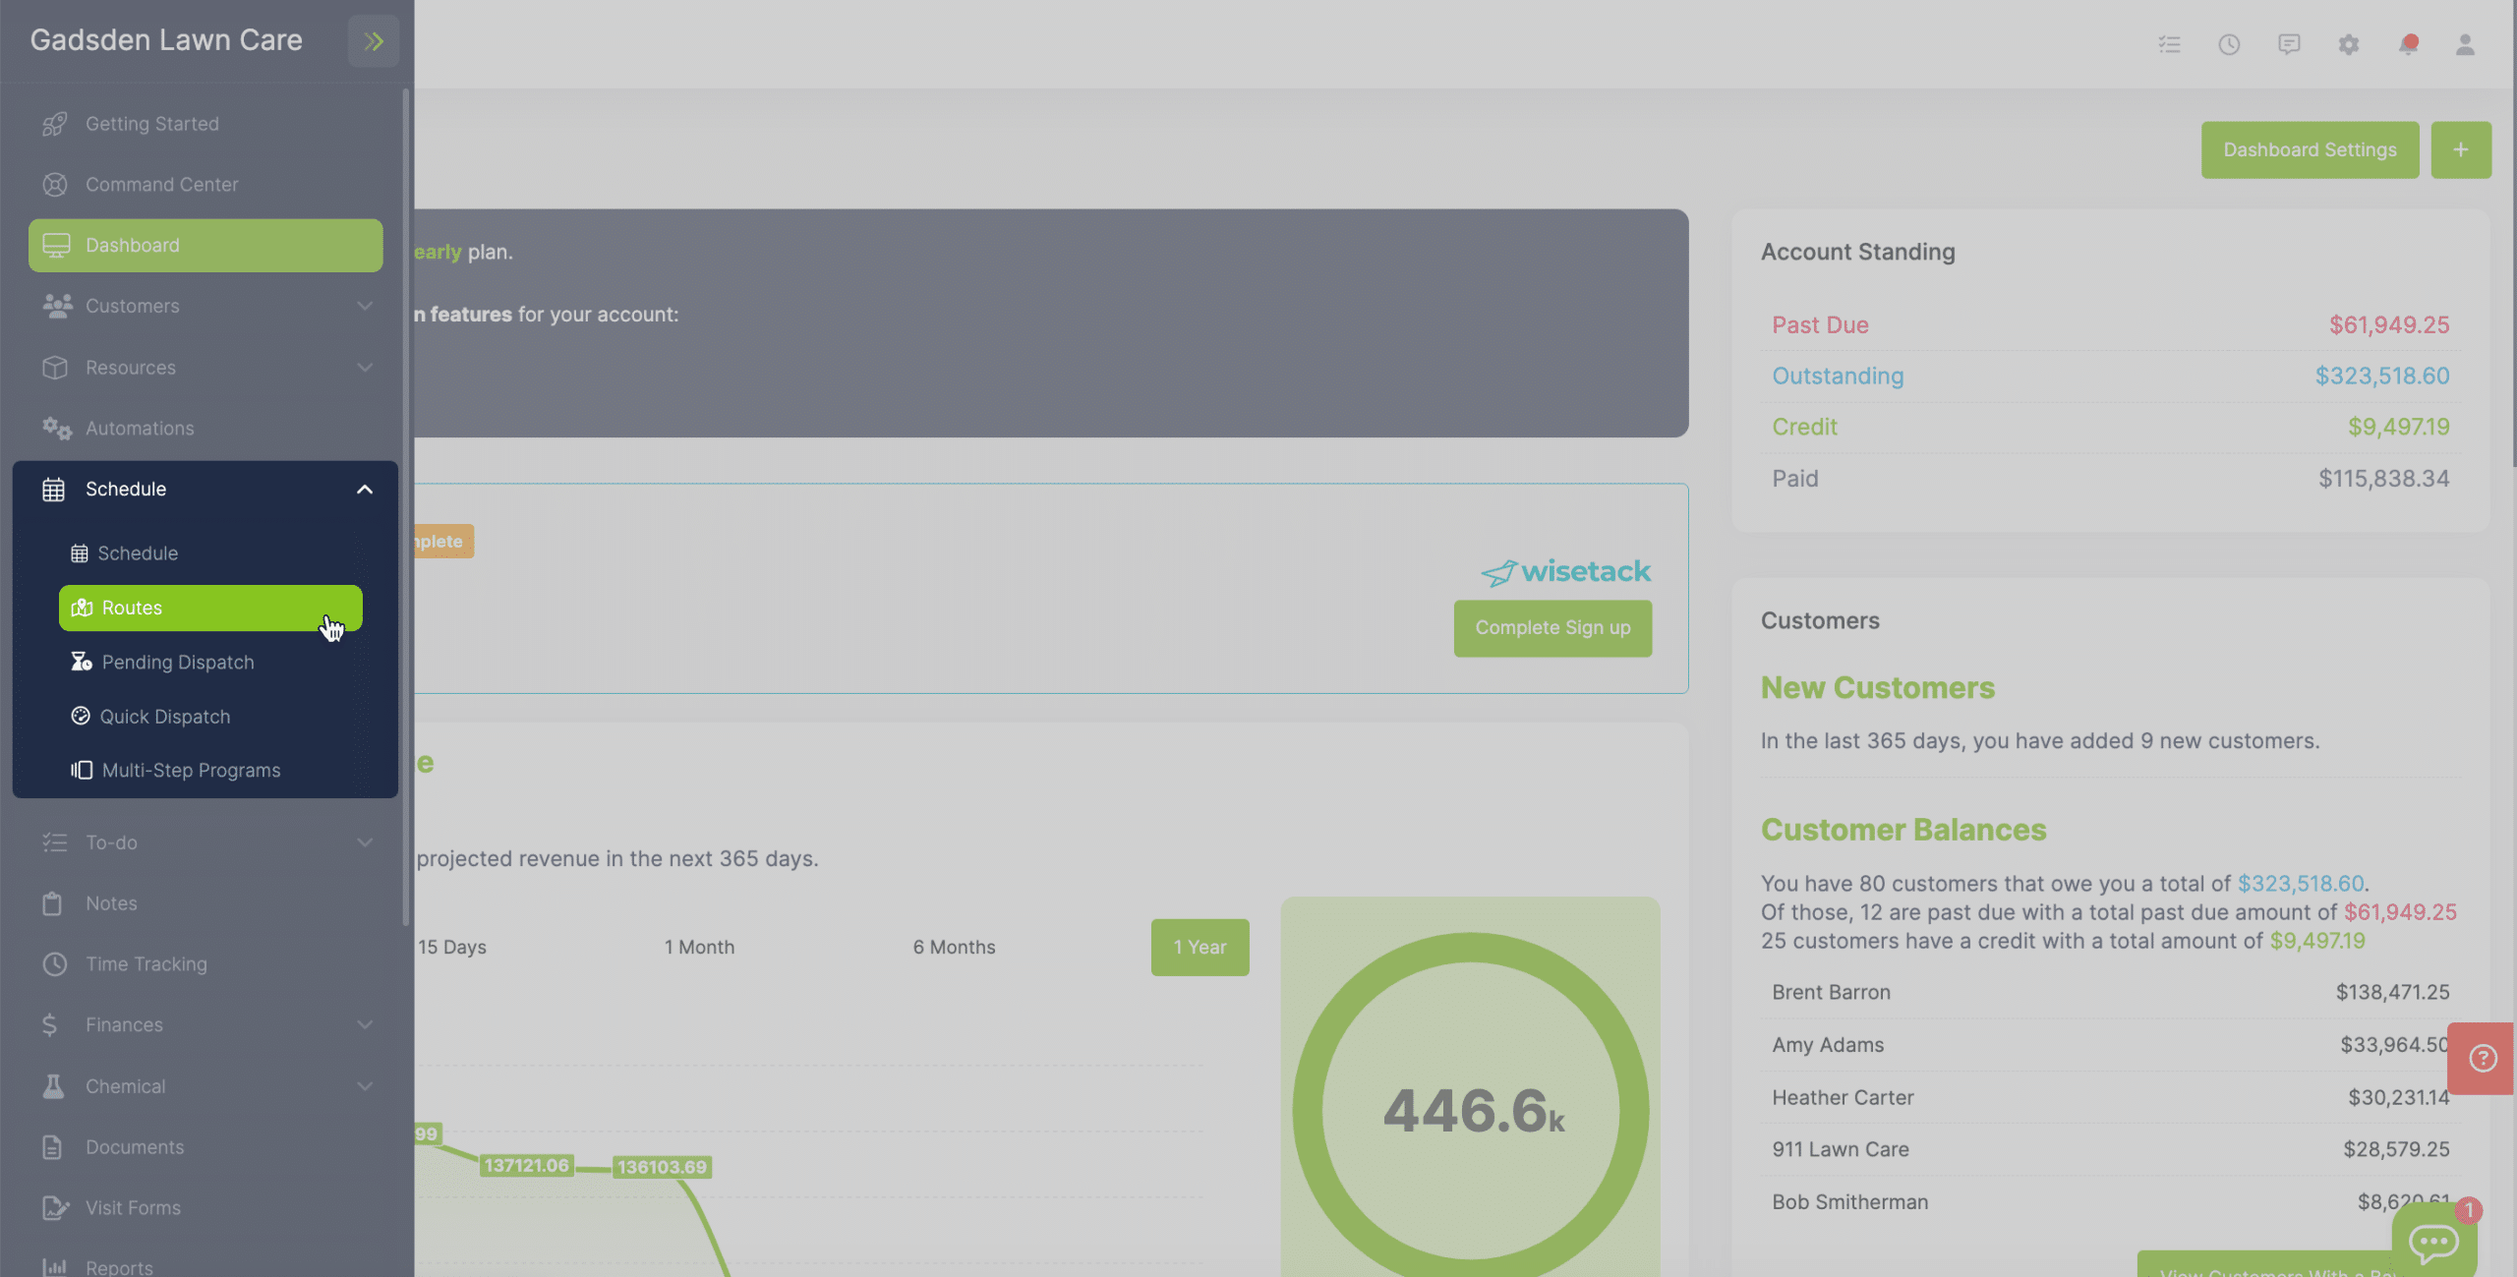The image size is (2517, 1277).
Task: Select the 1 Year range tab
Action: pos(1200,948)
